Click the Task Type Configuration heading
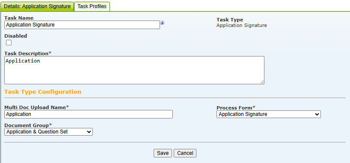The width and height of the screenshot is (350, 163). pos(43,92)
